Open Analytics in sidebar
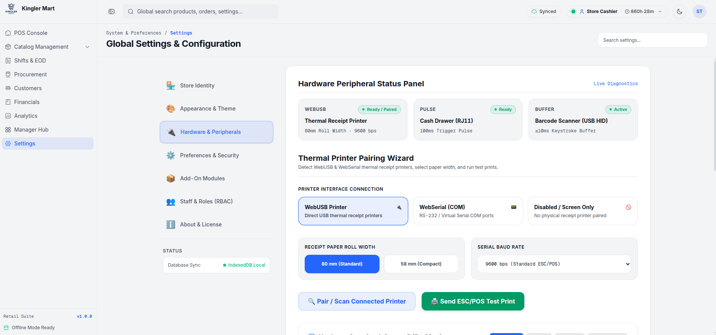Image resolution: width=716 pixels, height=335 pixels. 48,116
